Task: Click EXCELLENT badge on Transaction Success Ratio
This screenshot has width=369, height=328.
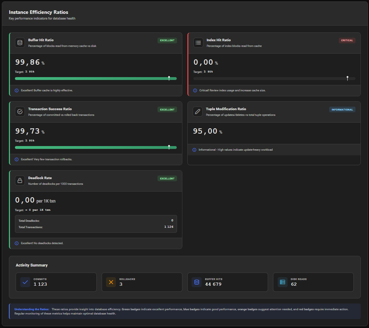Action: pos(167,110)
